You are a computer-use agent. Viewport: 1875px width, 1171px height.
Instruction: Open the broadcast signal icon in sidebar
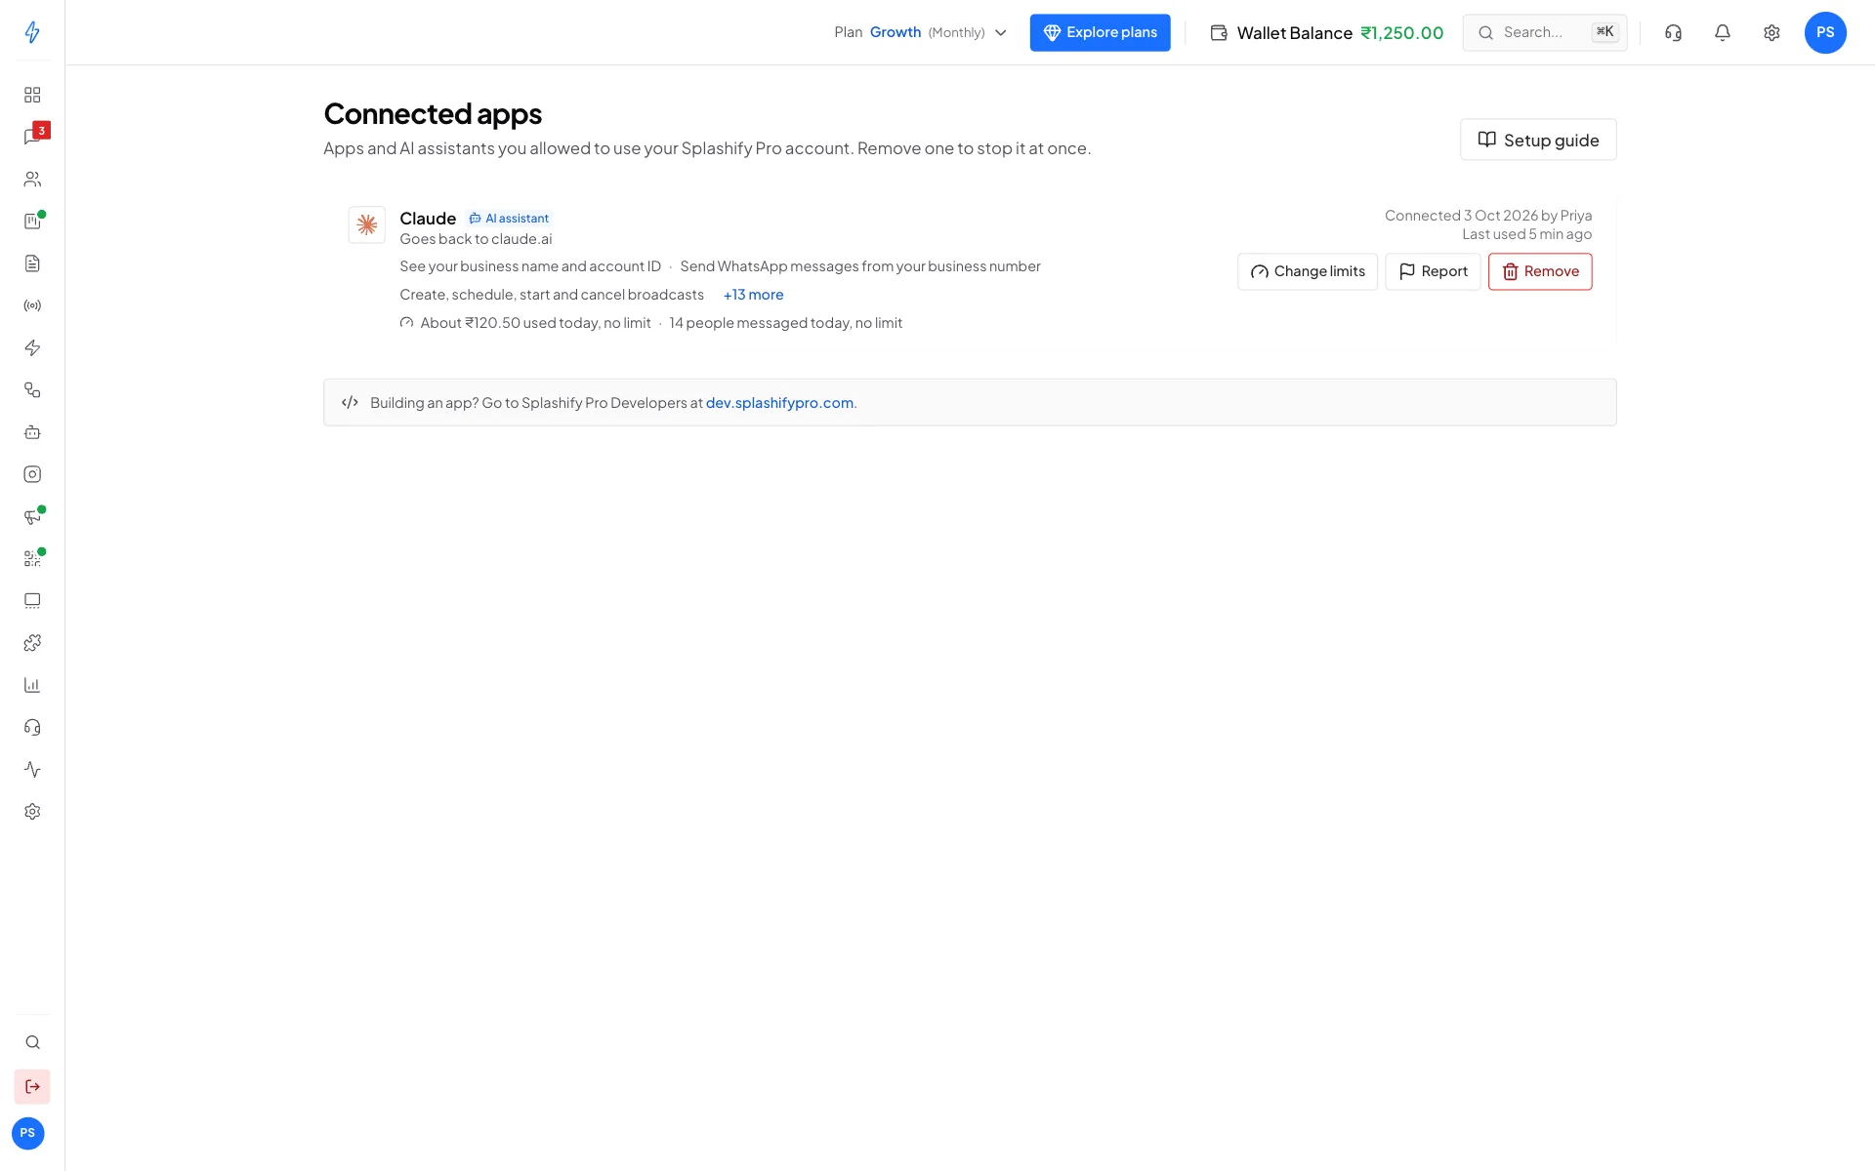[x=32, y=305]
